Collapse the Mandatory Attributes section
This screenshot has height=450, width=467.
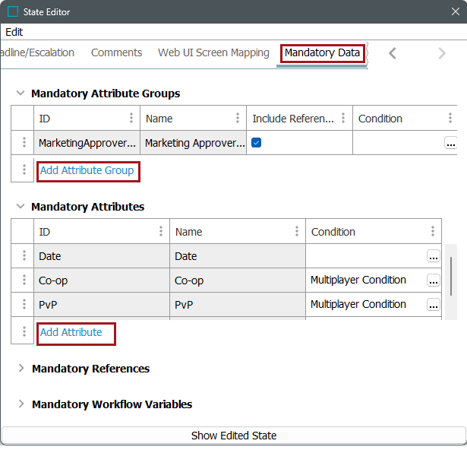21,207
